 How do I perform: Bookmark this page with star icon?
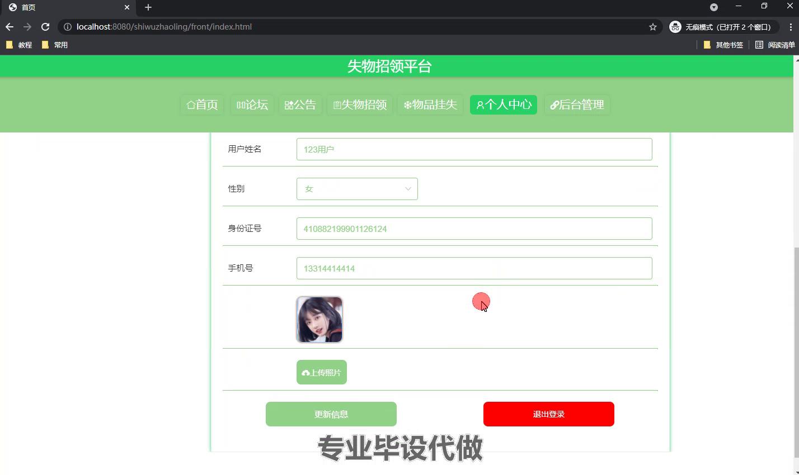click(652, 27)
